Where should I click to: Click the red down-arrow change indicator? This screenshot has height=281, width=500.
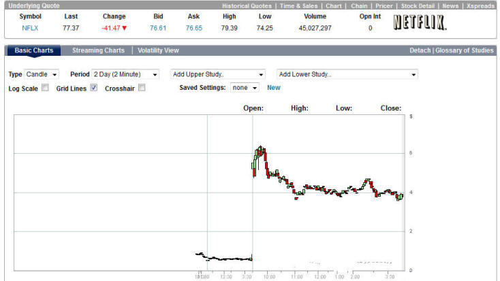click(x=125, y=28)
